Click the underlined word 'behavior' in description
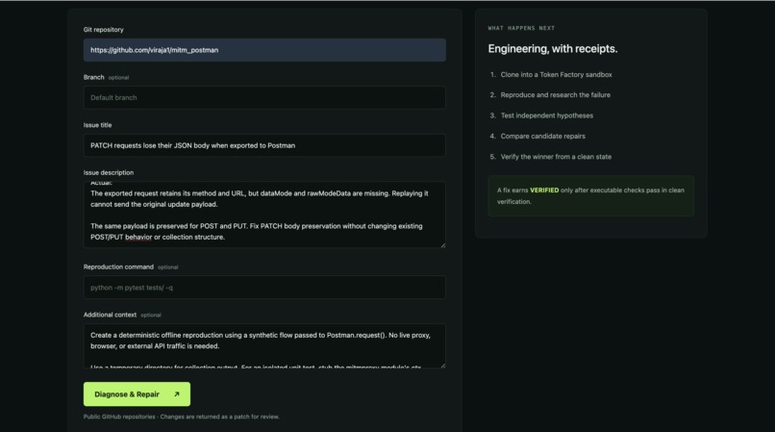The image size is (775, 432). [138, 237]
